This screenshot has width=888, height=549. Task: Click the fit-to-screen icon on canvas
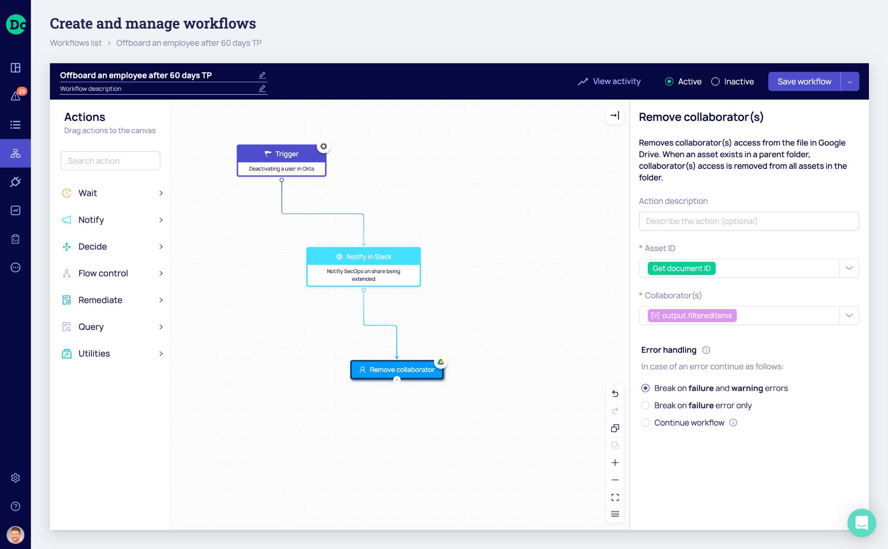coord(615,497)
